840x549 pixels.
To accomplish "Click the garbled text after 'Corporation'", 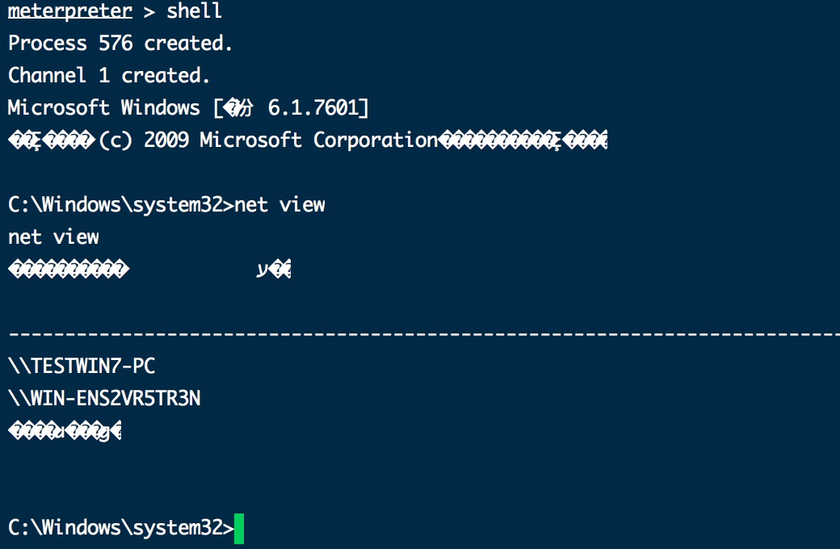I will point(523,140).
